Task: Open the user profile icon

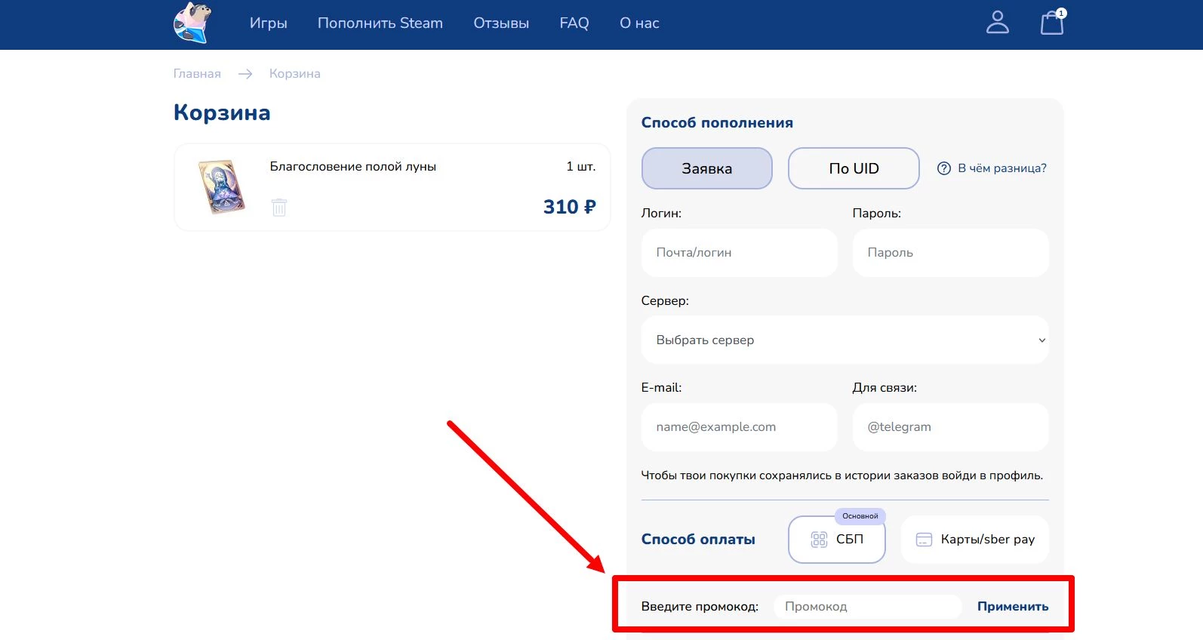Action: point(997,23)
